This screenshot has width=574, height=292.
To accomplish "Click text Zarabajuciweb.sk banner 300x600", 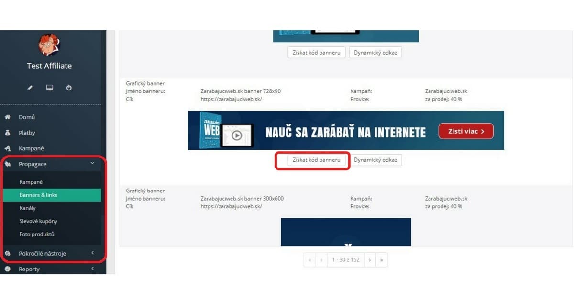I will (242, 198).
